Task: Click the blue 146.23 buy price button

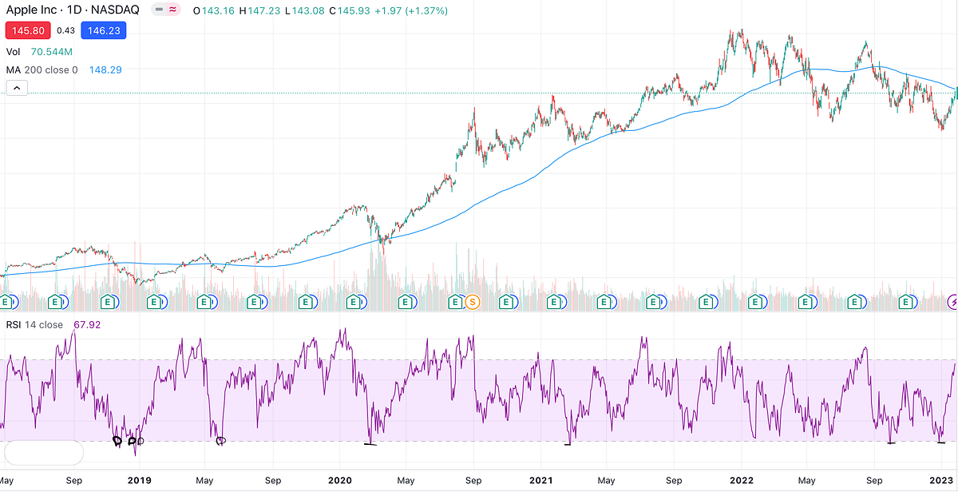Action: point(103,30)
